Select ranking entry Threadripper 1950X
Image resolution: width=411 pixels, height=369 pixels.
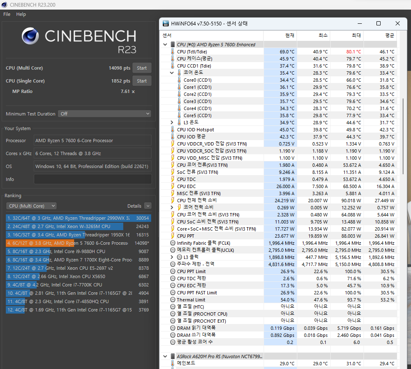(x=78, y=235)
